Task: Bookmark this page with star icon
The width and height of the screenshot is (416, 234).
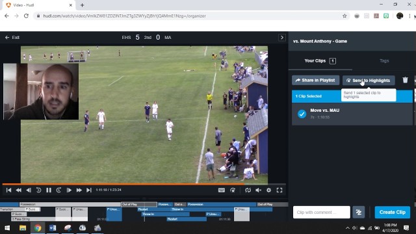Action: pyautogui.click(x=344, y=16)
